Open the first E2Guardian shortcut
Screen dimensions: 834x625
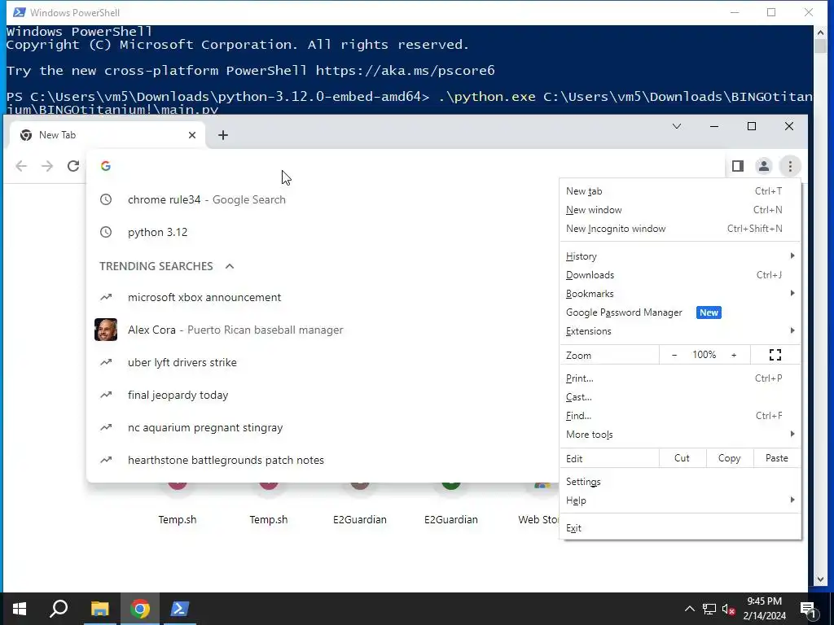(359, 502)
